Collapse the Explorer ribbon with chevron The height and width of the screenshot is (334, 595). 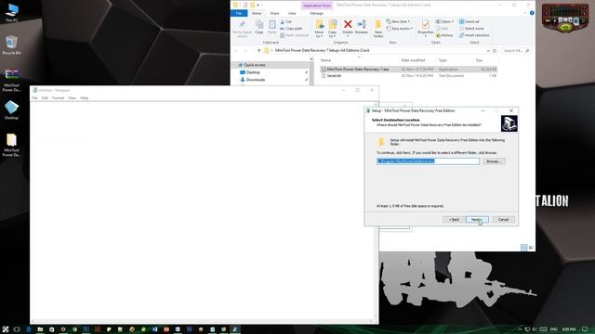coord(525,13)
